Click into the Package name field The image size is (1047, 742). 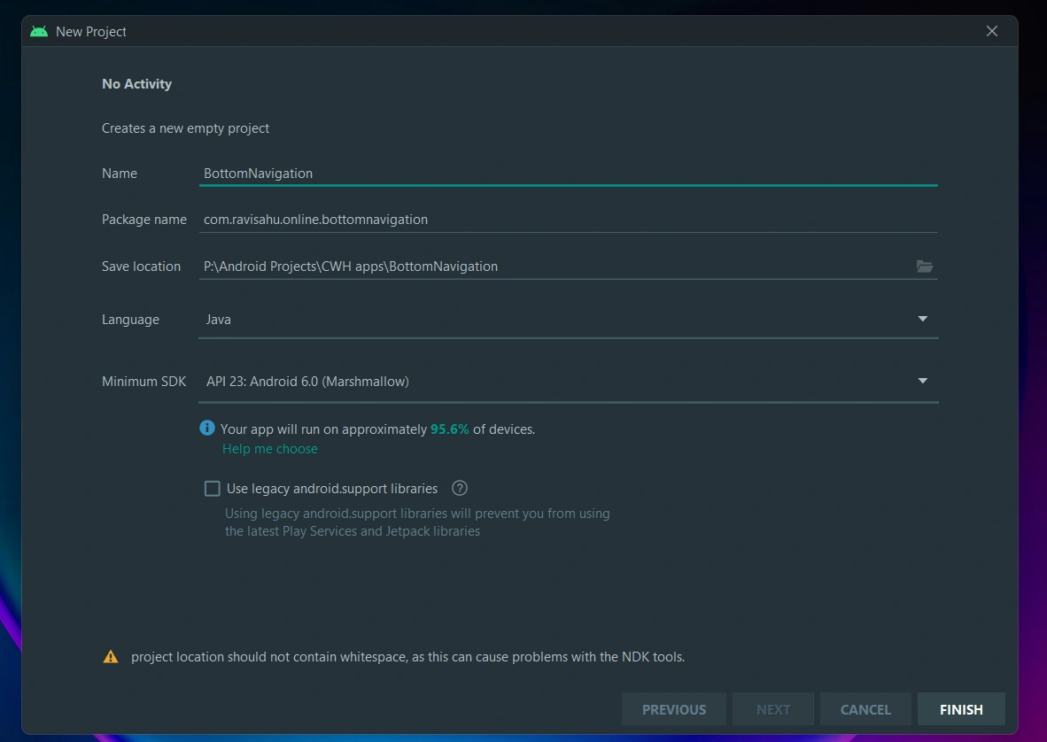pyautogui.click(x=569, y=220)
